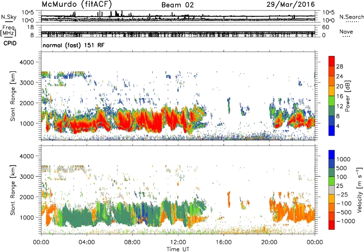Click the date '29/Mar/2016'
Image resolution: width=364 pixels, height=252 pixels.
pyautogui.click(x=290, y=5)
